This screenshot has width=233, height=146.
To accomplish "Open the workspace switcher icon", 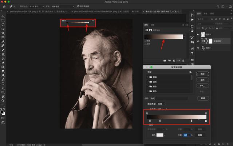I will (x=223, y=7).
